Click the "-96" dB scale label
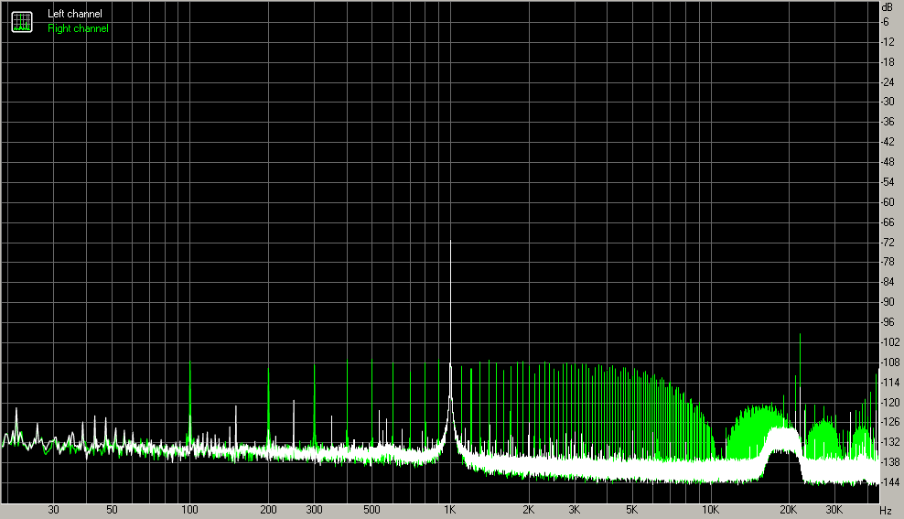904x519 pixels. [888, 322]
